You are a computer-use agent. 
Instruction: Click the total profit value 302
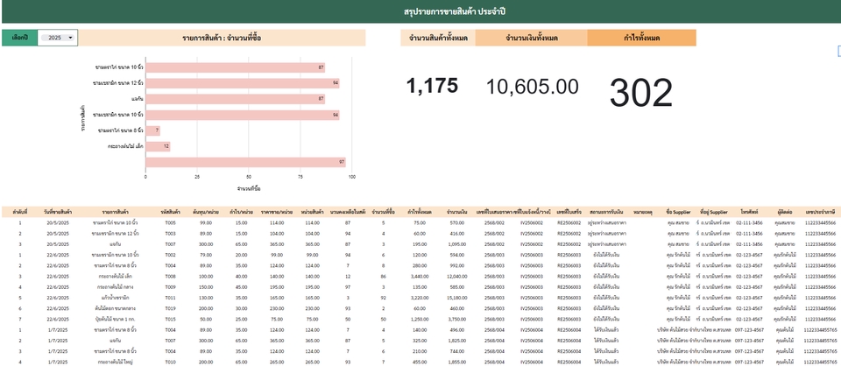point(641,92)
